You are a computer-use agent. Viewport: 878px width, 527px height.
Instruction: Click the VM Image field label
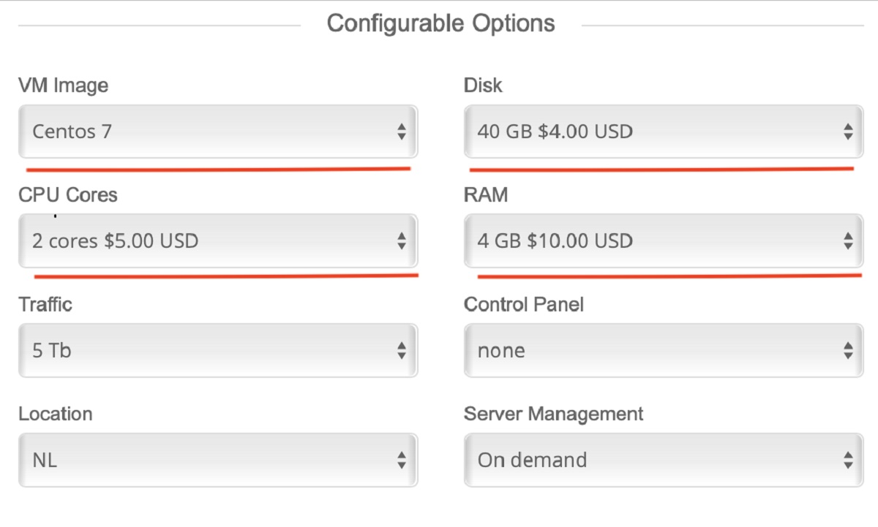pos(63,86)
